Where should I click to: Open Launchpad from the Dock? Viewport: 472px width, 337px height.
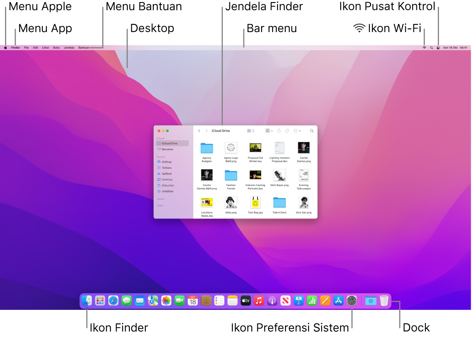tap(100, 301)
